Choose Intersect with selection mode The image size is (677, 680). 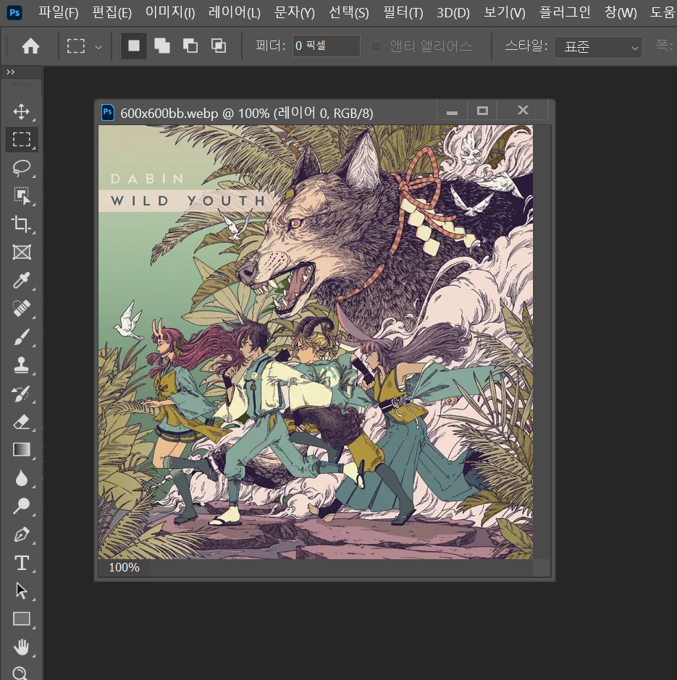coord(218,46)
